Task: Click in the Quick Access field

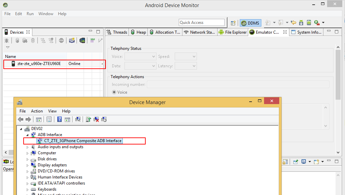Action: tap(202, 23)
